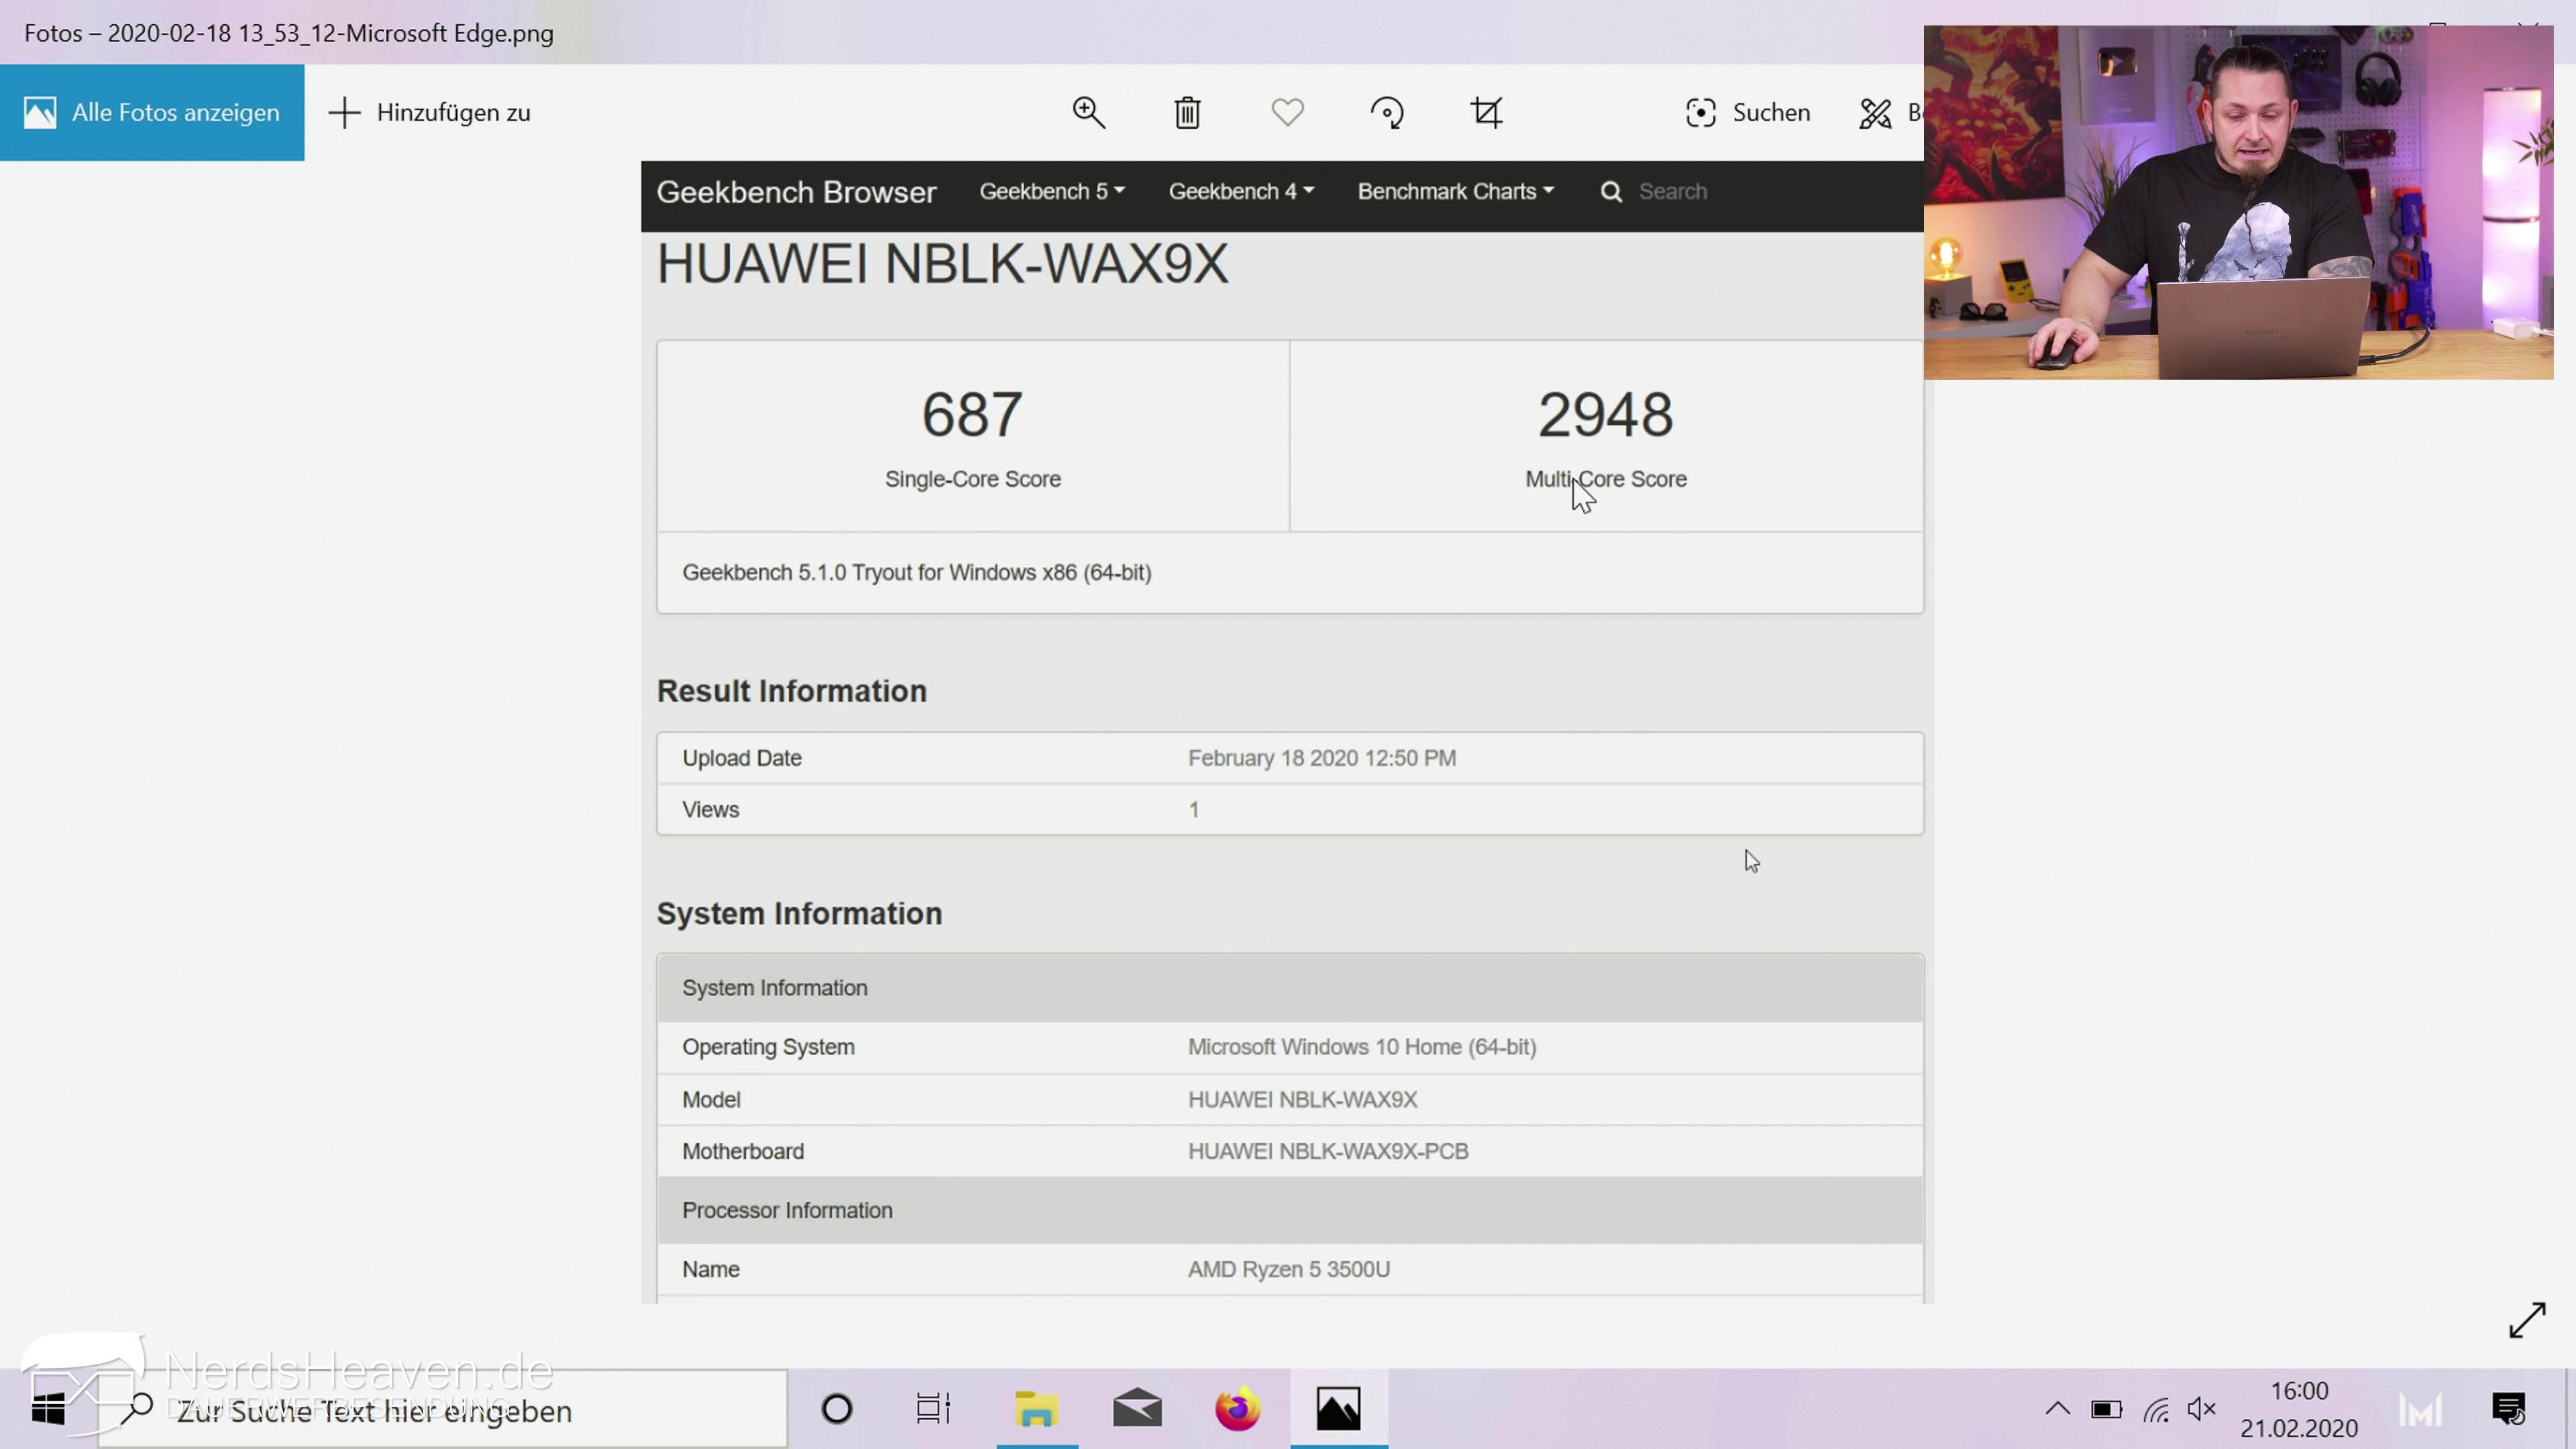The image size is (2576, 1449).
Task: Open the edit and create icon
Action: (1876, 113)
